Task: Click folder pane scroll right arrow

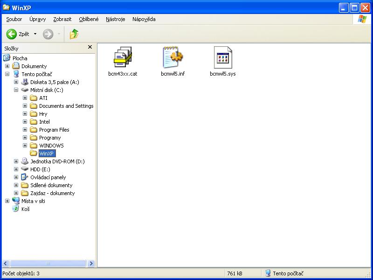Action: [x=91, y=263]
